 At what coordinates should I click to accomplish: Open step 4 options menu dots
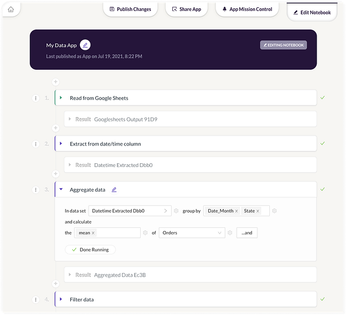36,300
